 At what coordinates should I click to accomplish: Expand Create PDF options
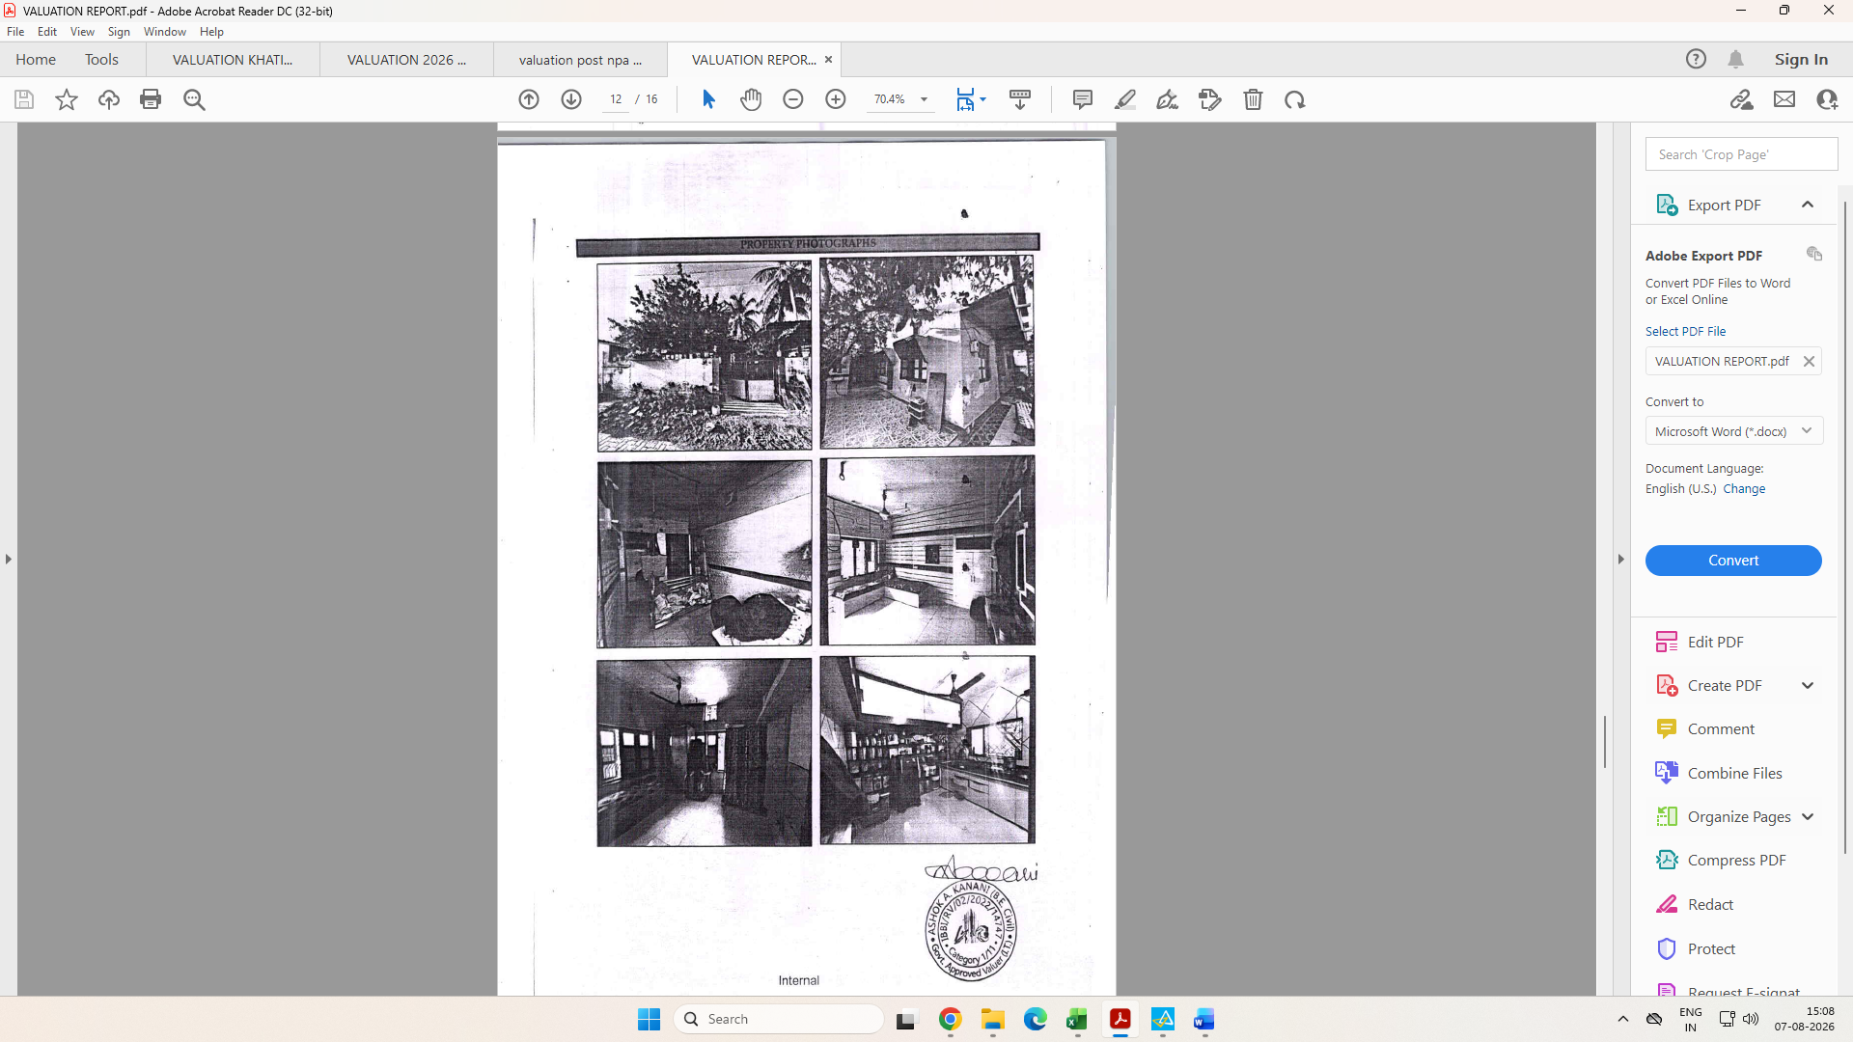(x=1808, y=686)
